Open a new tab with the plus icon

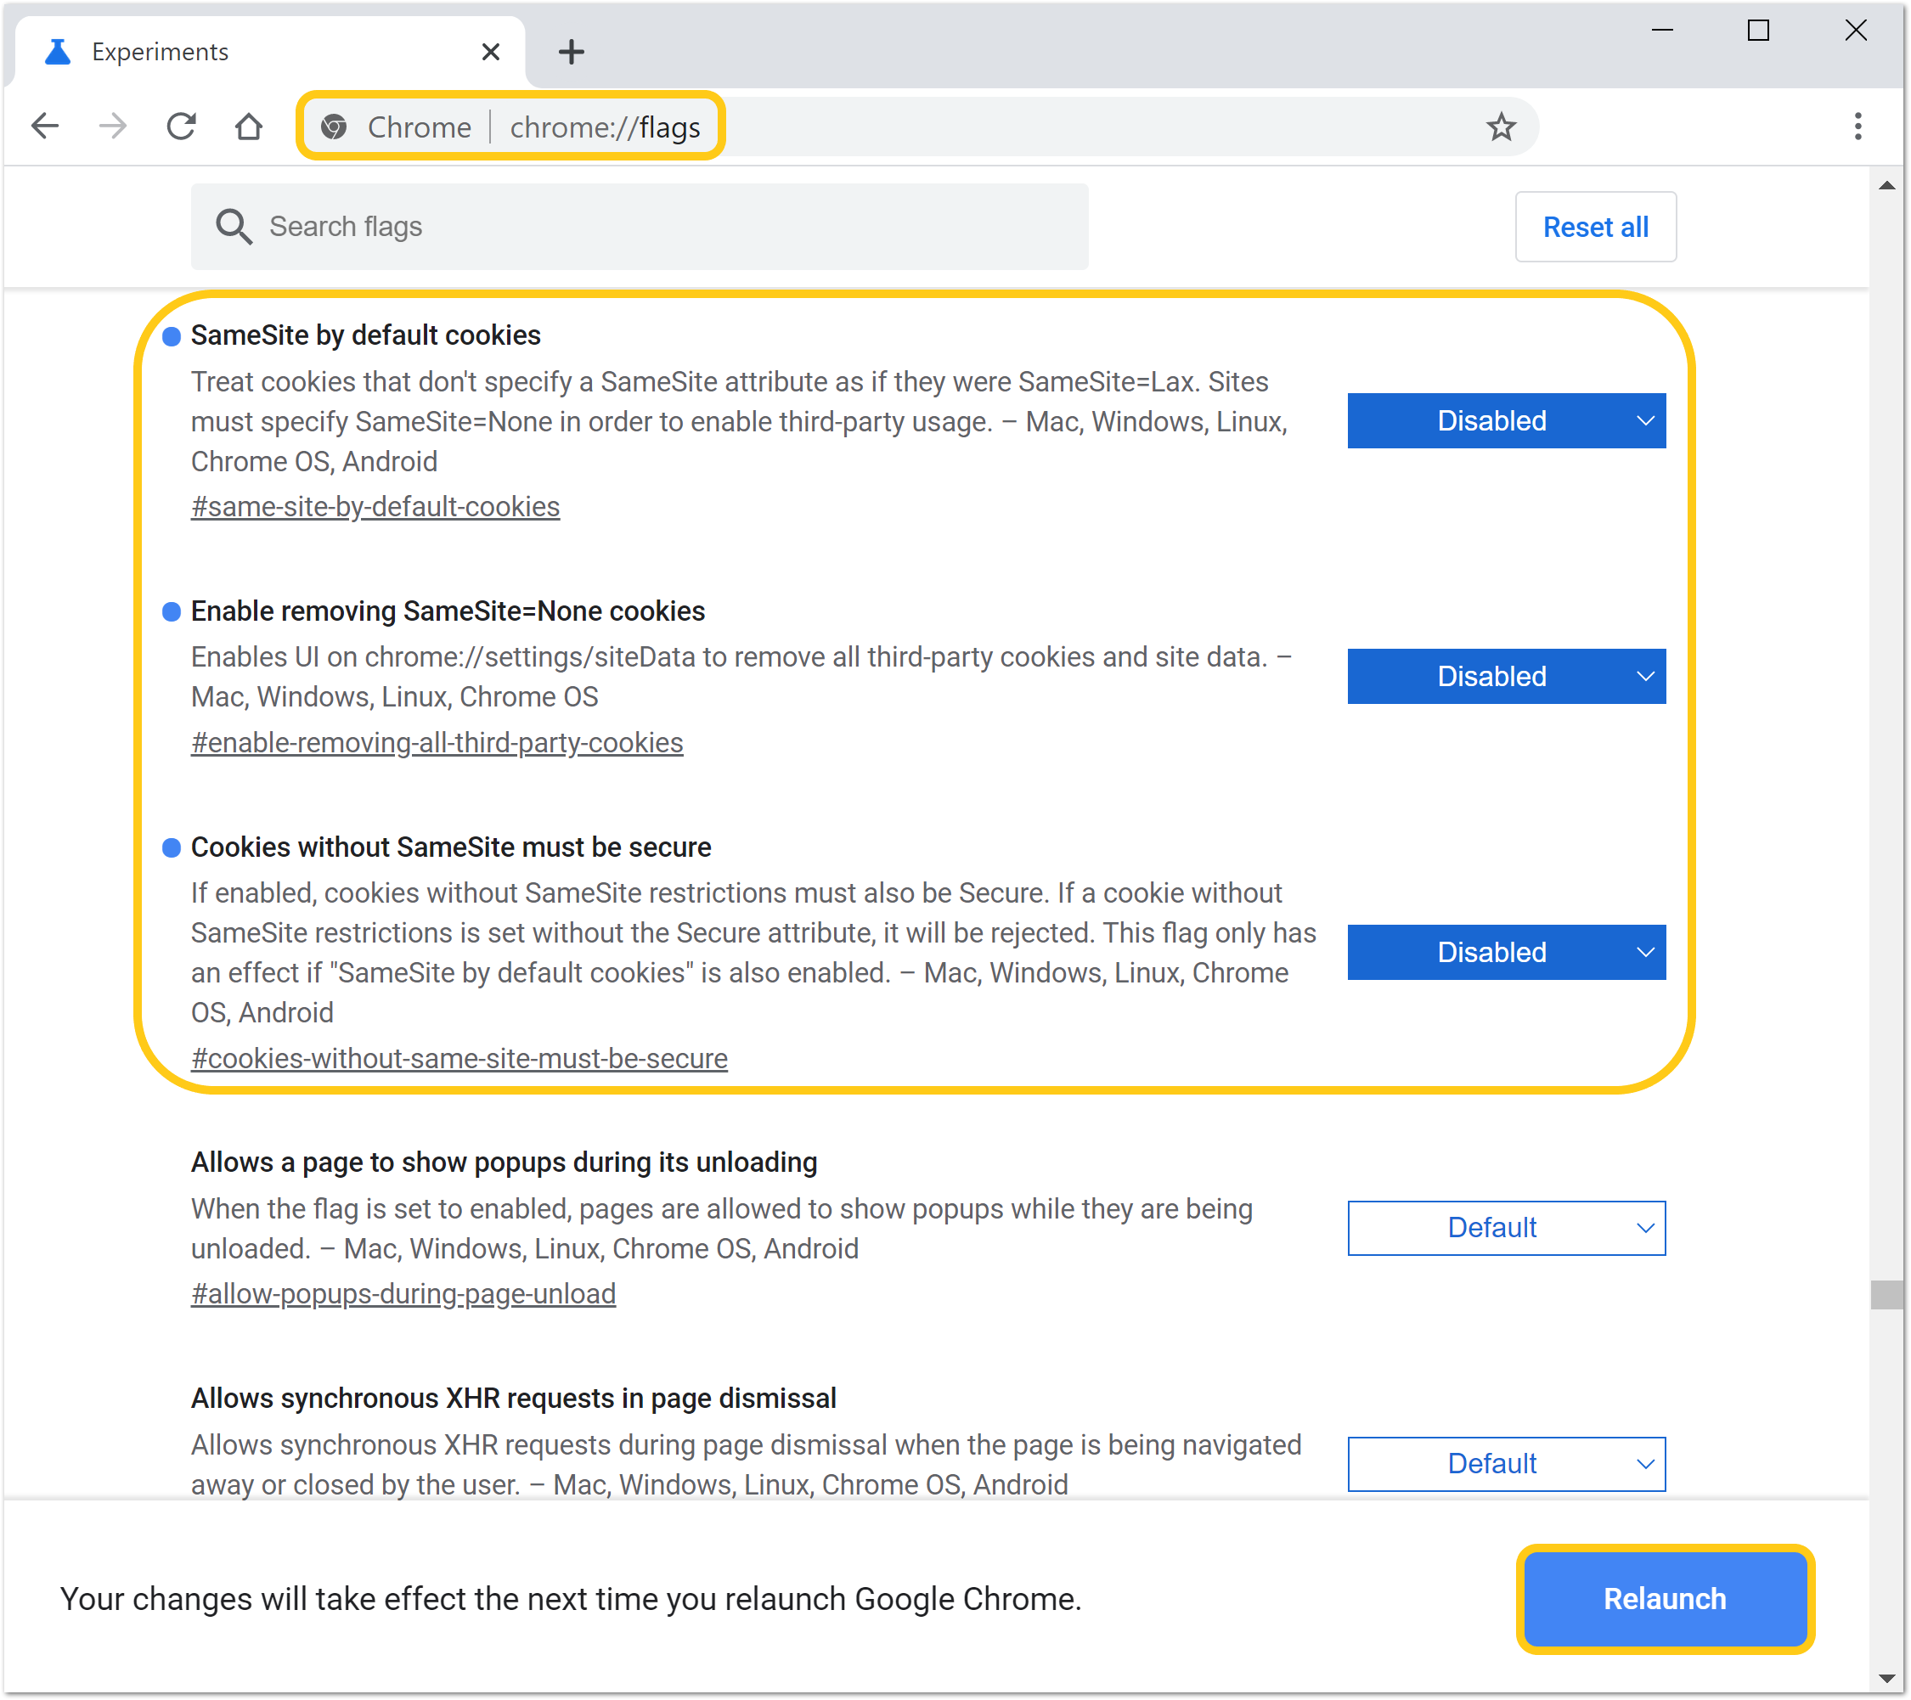coord(572,52)
